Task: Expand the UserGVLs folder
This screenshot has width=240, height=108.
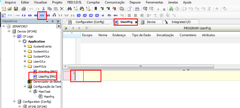Action: [25, 62]
